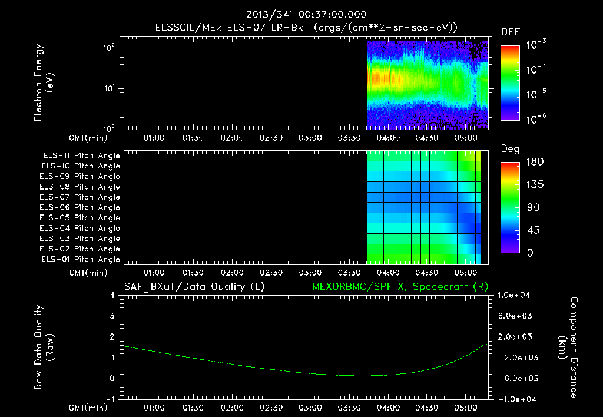603x417 pixels.
Task: Click the ELS-05 Pitch Angle row label
Action: point(79,218)
